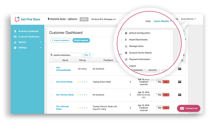Image resolution: width=210 pixels, height=130 pixels.
Task: Click the gear icon beside Default Configuration
Action: [126, 33]
